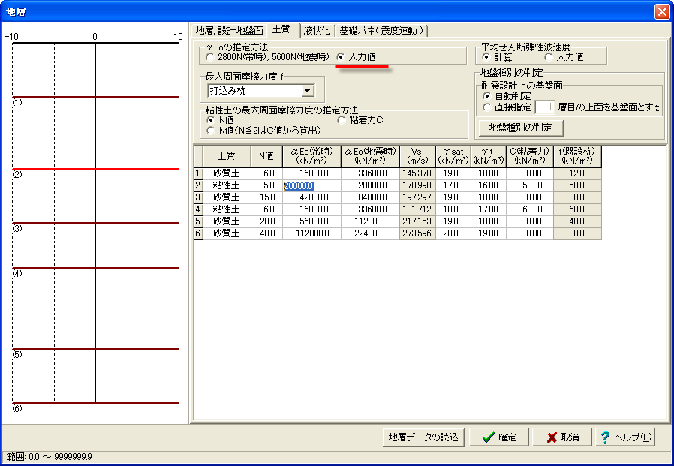Select row header 4 in the soil table
This screenshot has width=674, height=466.
pos(198,209)
